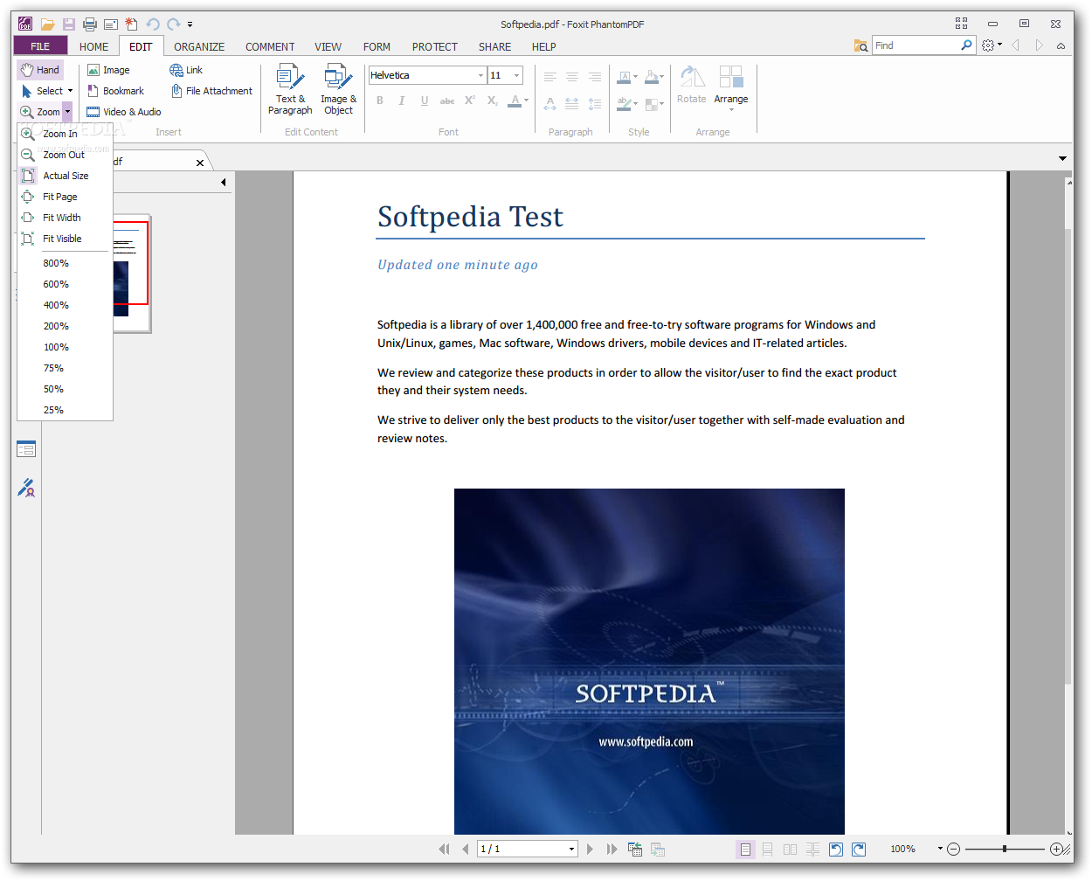This screenshot has height=881, width=1092.
Task: Toggle Italic formatting
Action: pyautogui.click(x=402, y=101)
